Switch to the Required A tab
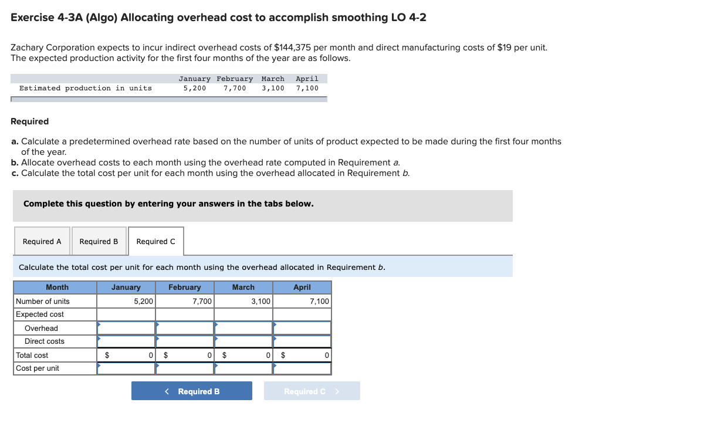The width and height of the screenshot is (714, 433). [x=42, y=241]
